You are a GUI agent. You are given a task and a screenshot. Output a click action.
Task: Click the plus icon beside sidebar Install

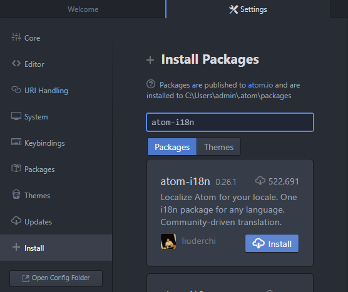pos(16,247)
